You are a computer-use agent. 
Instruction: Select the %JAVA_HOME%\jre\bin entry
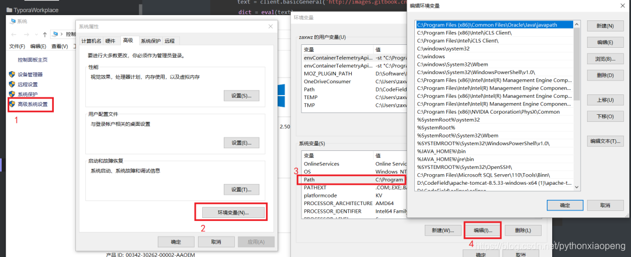[x=494, y=159]
